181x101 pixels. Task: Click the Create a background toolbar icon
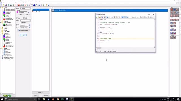23,5
